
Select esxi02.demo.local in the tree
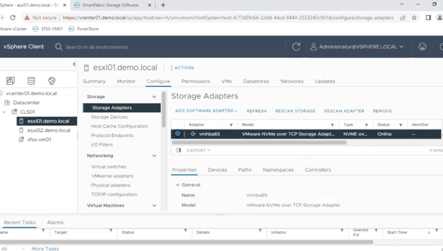point(48,130)
